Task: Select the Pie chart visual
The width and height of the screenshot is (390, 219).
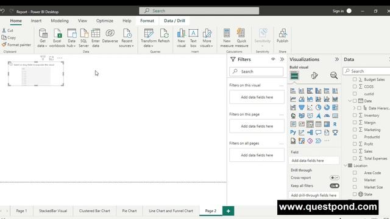Action: (318, 108)
